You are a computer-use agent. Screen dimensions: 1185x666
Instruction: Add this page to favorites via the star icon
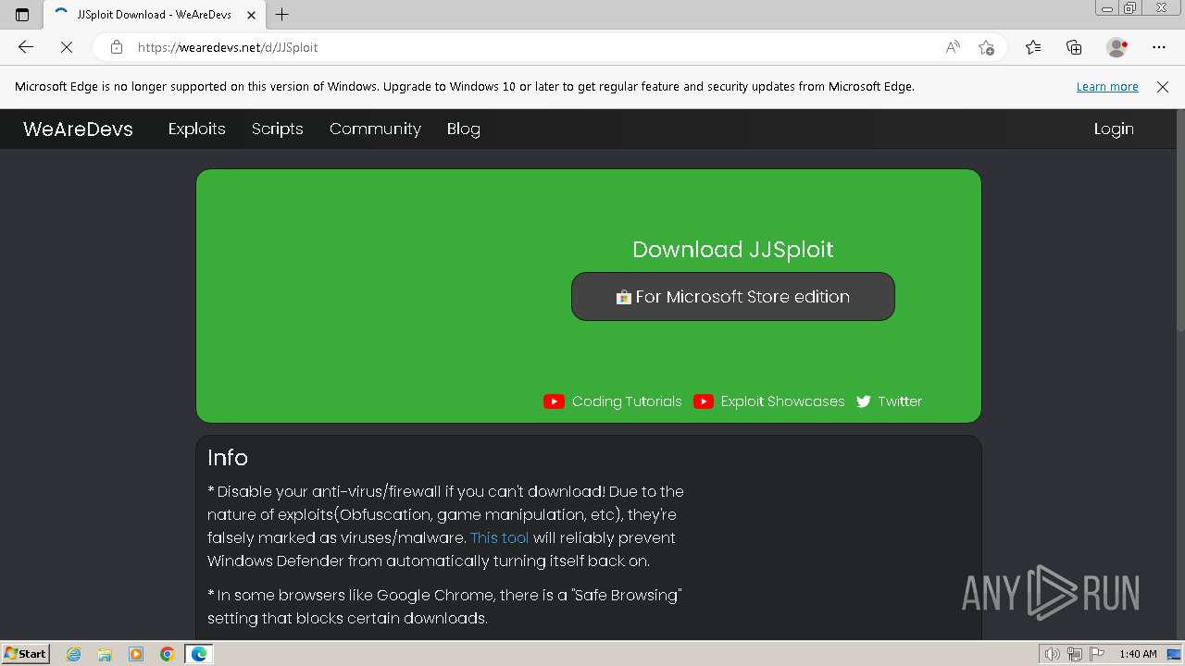pyautogui.click(x=986, y=47)
